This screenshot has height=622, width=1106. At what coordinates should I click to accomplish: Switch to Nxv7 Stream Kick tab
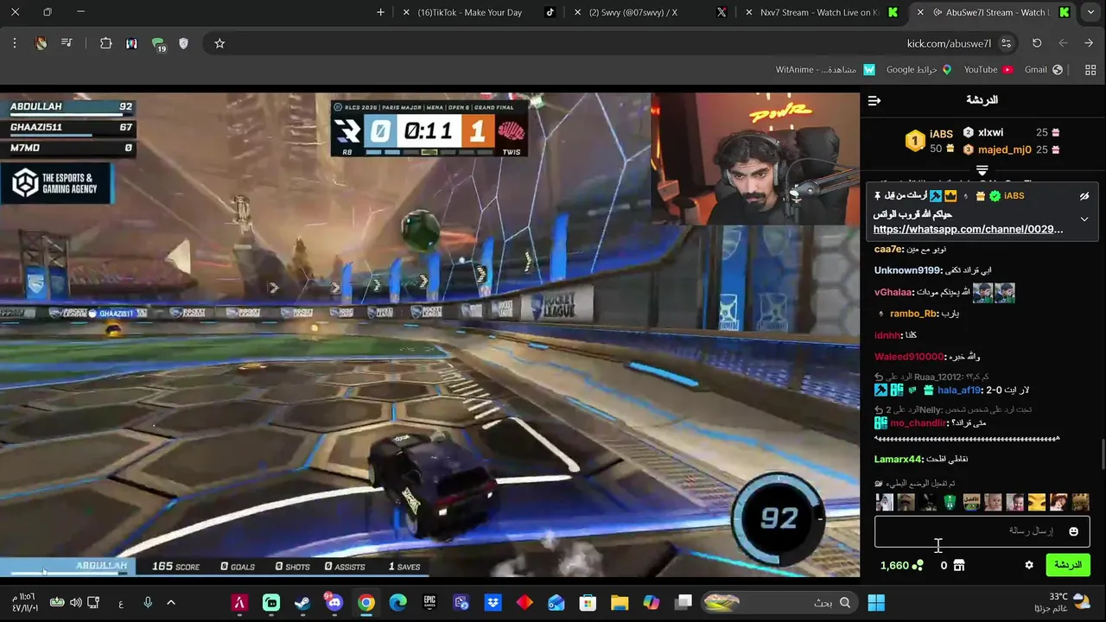point(819,12)
